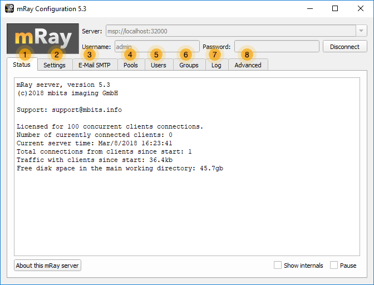Select the Pools tab

tap(131, 65)
